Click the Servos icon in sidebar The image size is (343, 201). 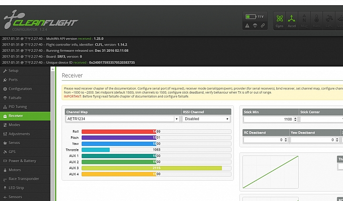[x=5, y=143]
